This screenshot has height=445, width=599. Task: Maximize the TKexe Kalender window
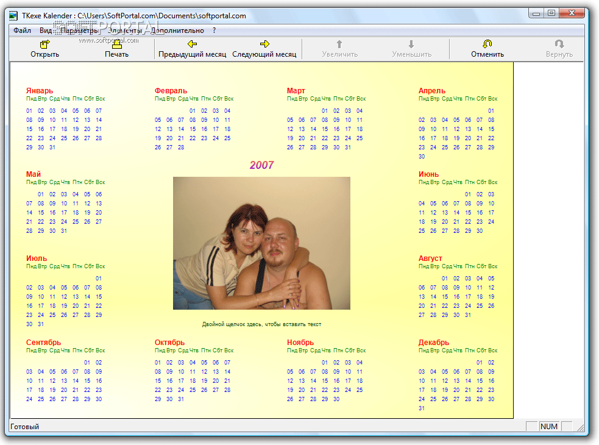click(x=551, y=13)
